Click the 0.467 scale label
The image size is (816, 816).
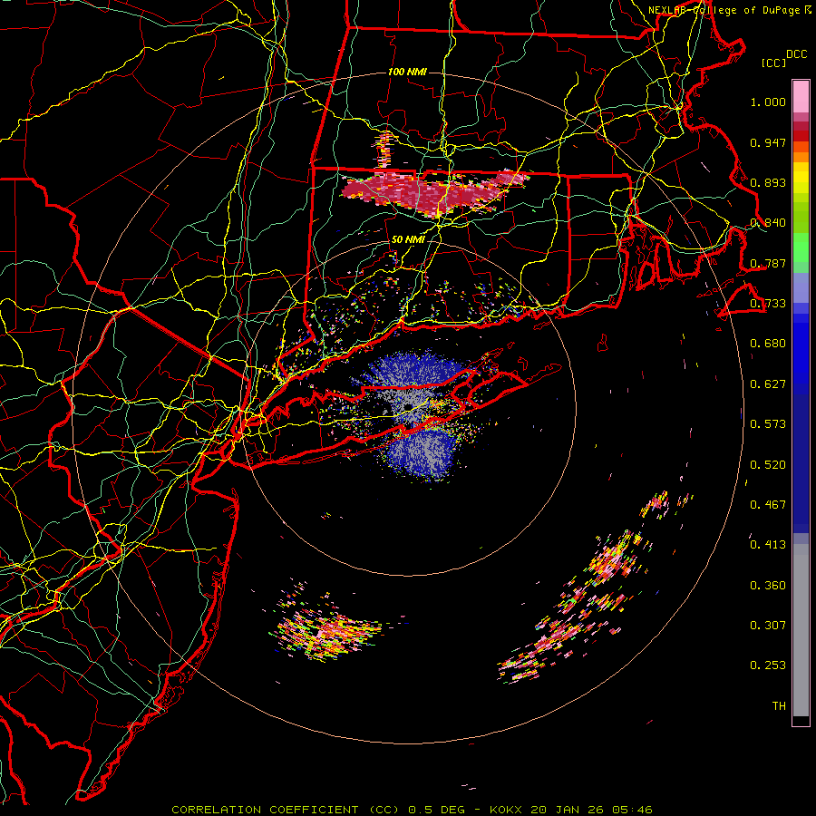coord(768,505)
